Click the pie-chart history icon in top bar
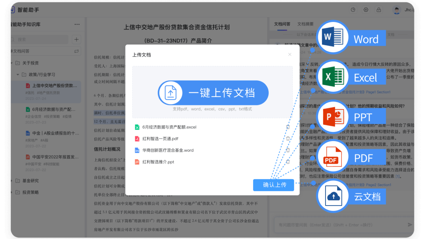Viewport: 422px width, 239px height. pyautogui.click(x=353, y=9)
